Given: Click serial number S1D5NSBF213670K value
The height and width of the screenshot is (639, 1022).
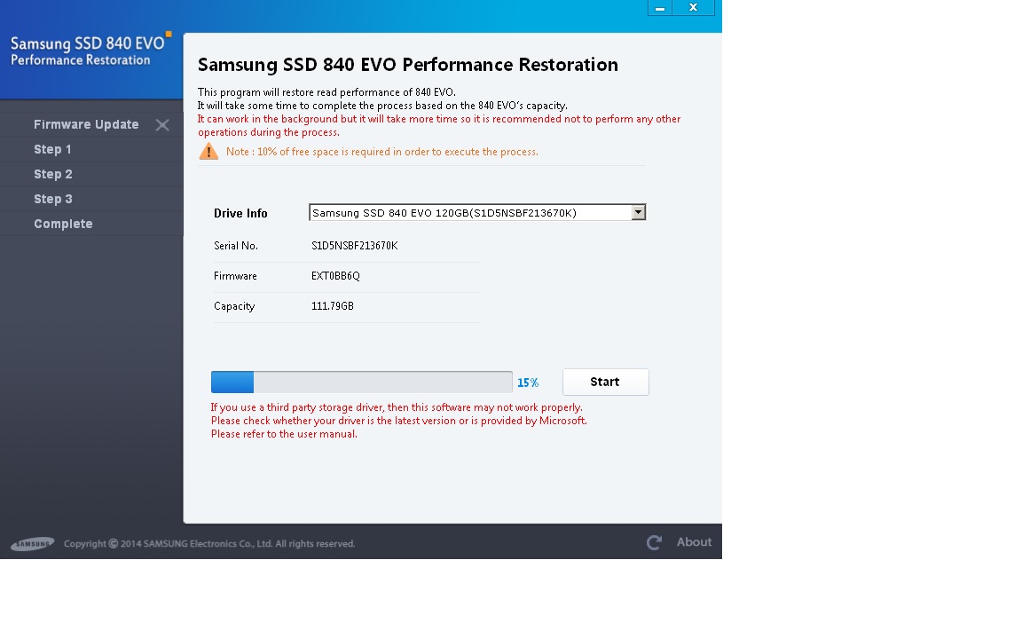Looking at the screenshot, I should pos(355,246).
